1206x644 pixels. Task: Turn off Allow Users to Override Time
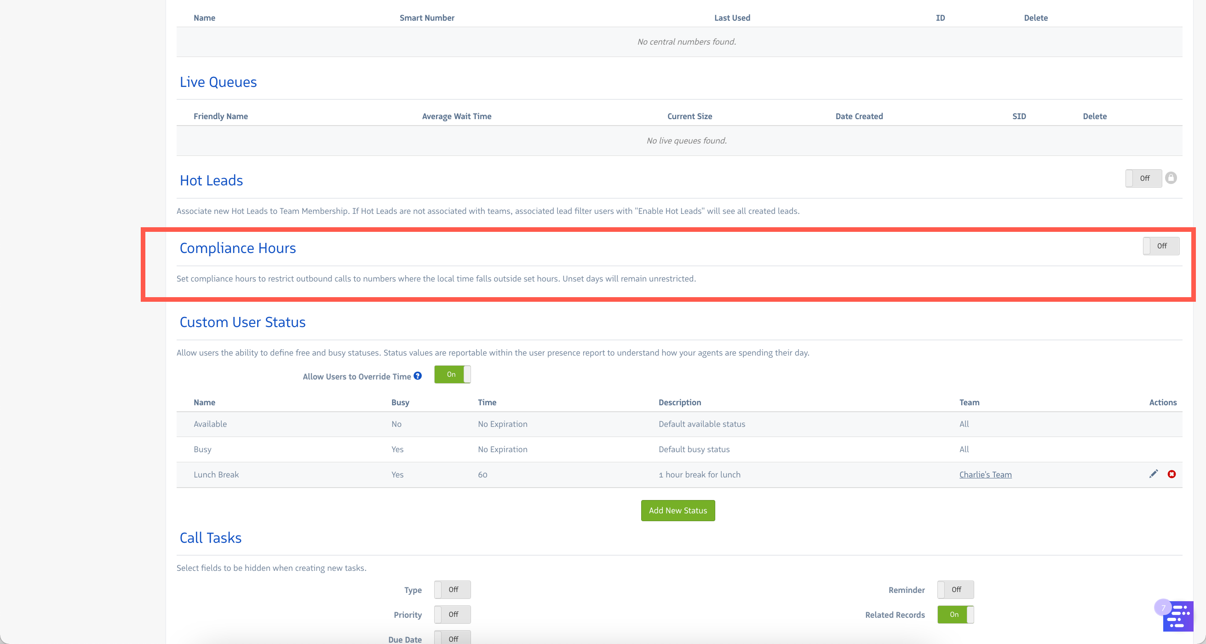pyautogui.click(x=452, y=374)
